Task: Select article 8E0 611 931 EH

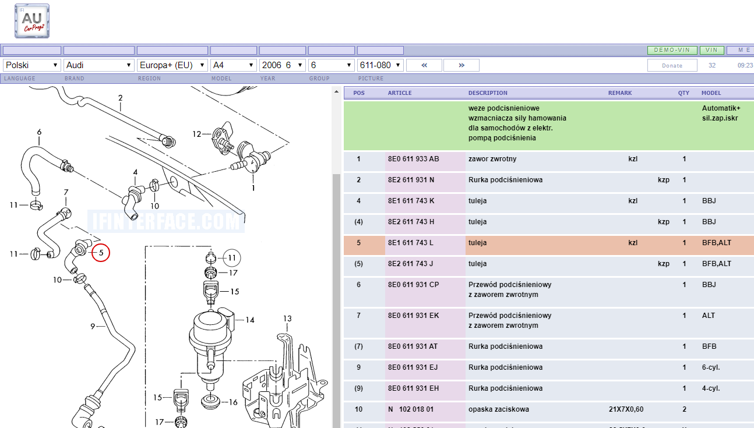Action: pyautogui.click(x=413, y=388)
